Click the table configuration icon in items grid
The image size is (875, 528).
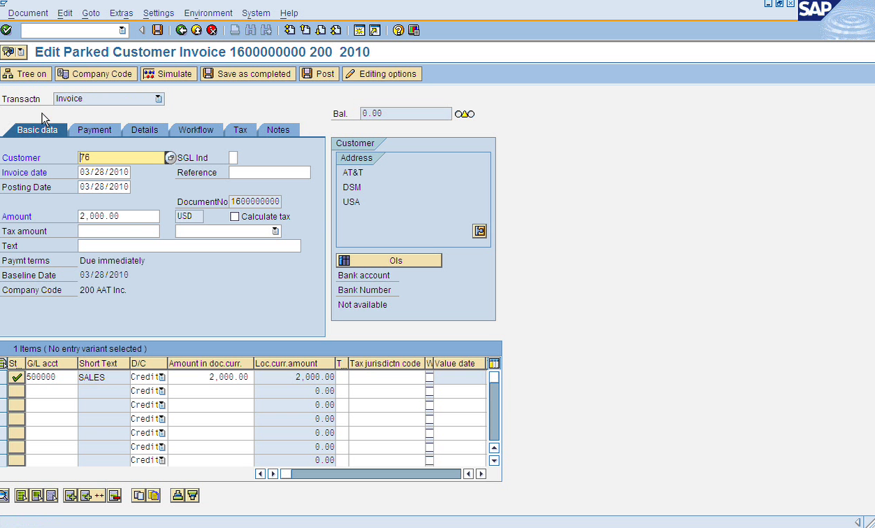495,363
